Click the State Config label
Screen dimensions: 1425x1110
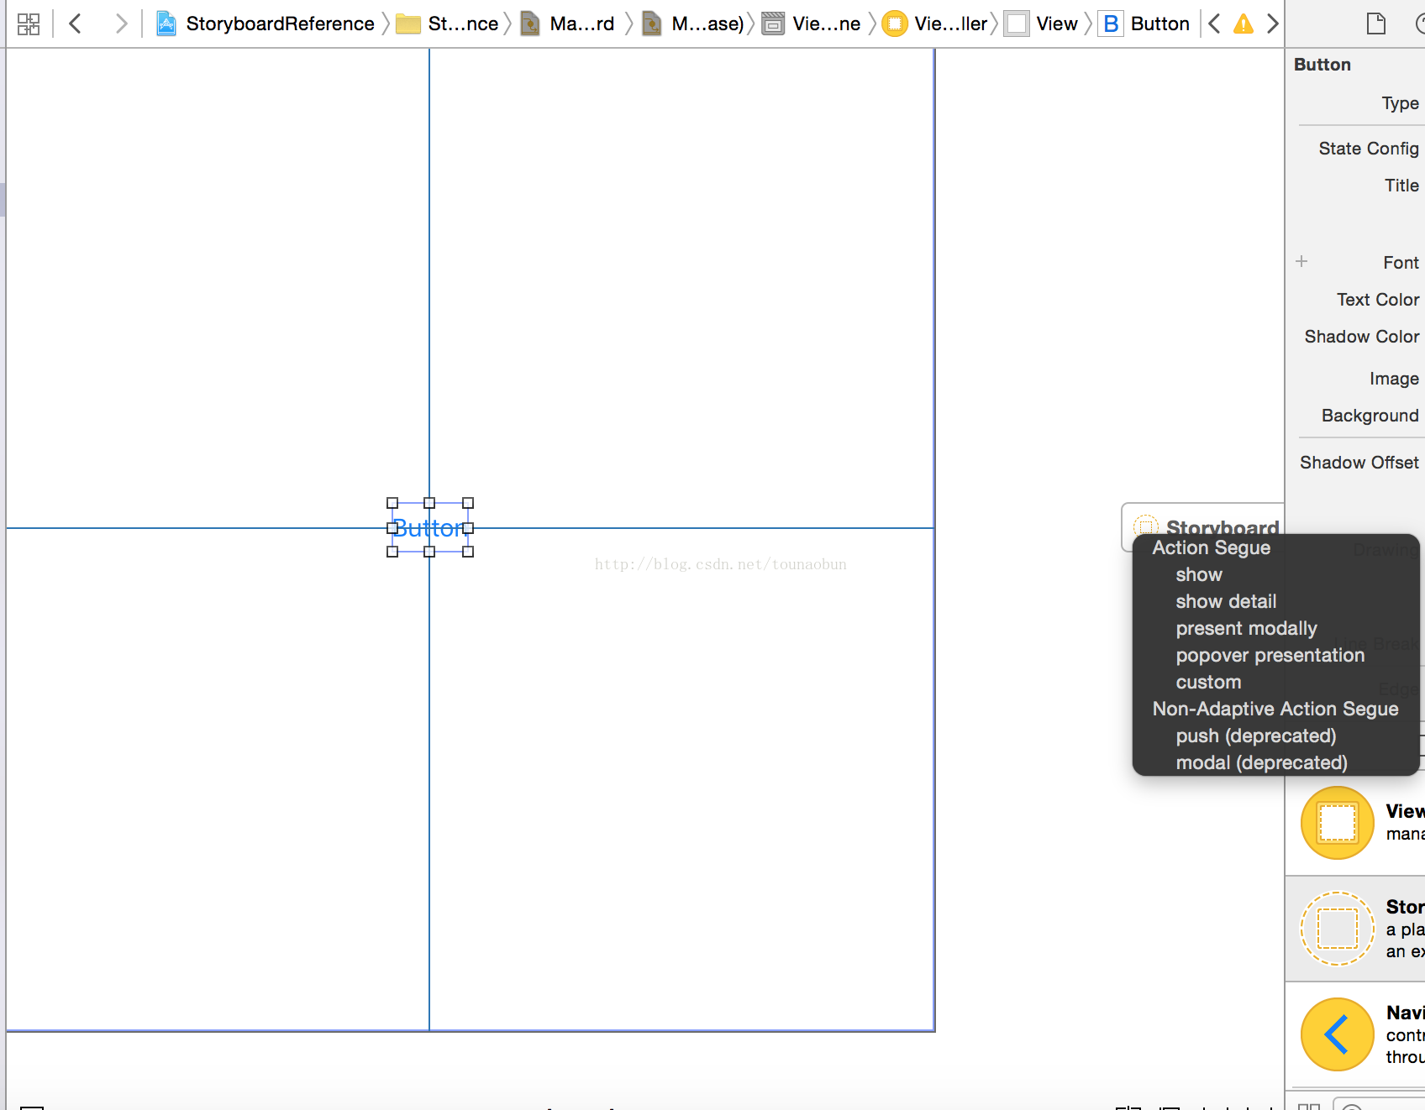[x=1369, y=149]
